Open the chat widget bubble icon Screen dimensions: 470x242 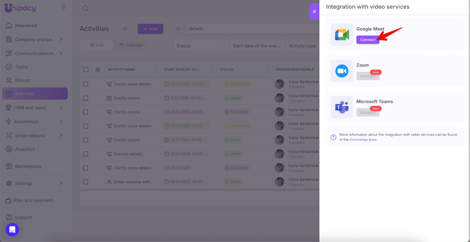12,229
